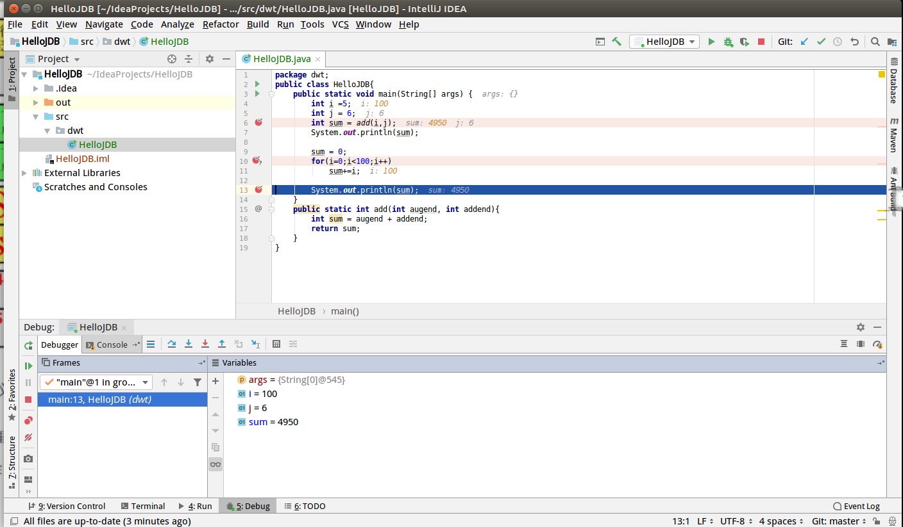Click Force Step Into red arrow
The width and height of the screenshot is (903, 527).
tap(205, 344)
